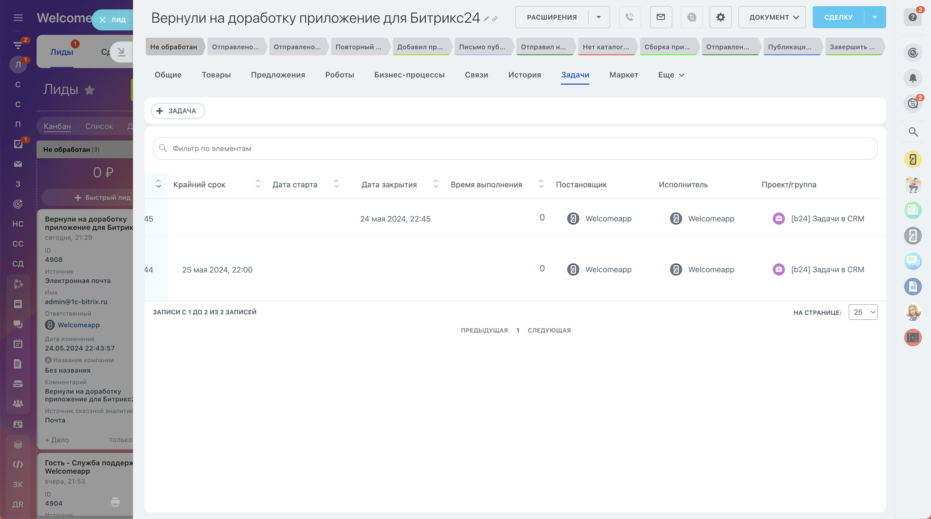Open the Документ dropdown

(772, 17)
